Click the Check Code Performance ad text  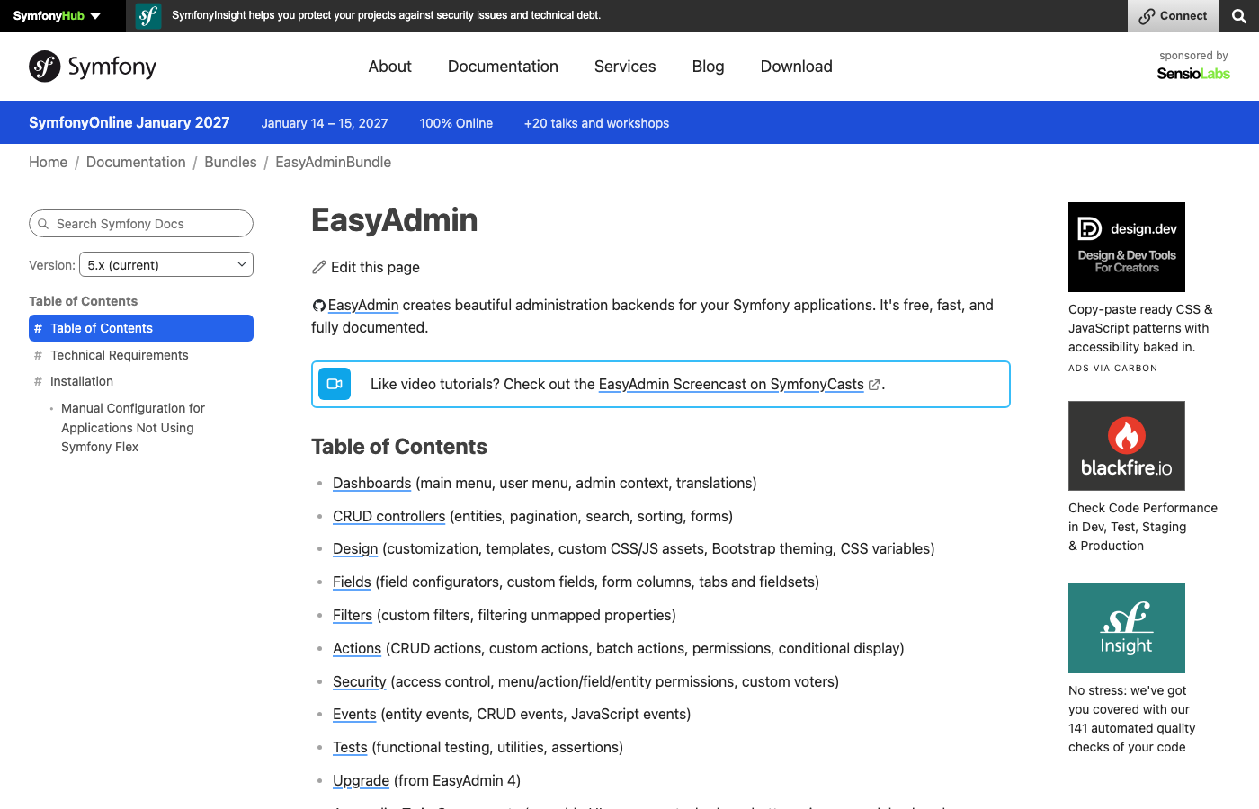coord(1142,527)
